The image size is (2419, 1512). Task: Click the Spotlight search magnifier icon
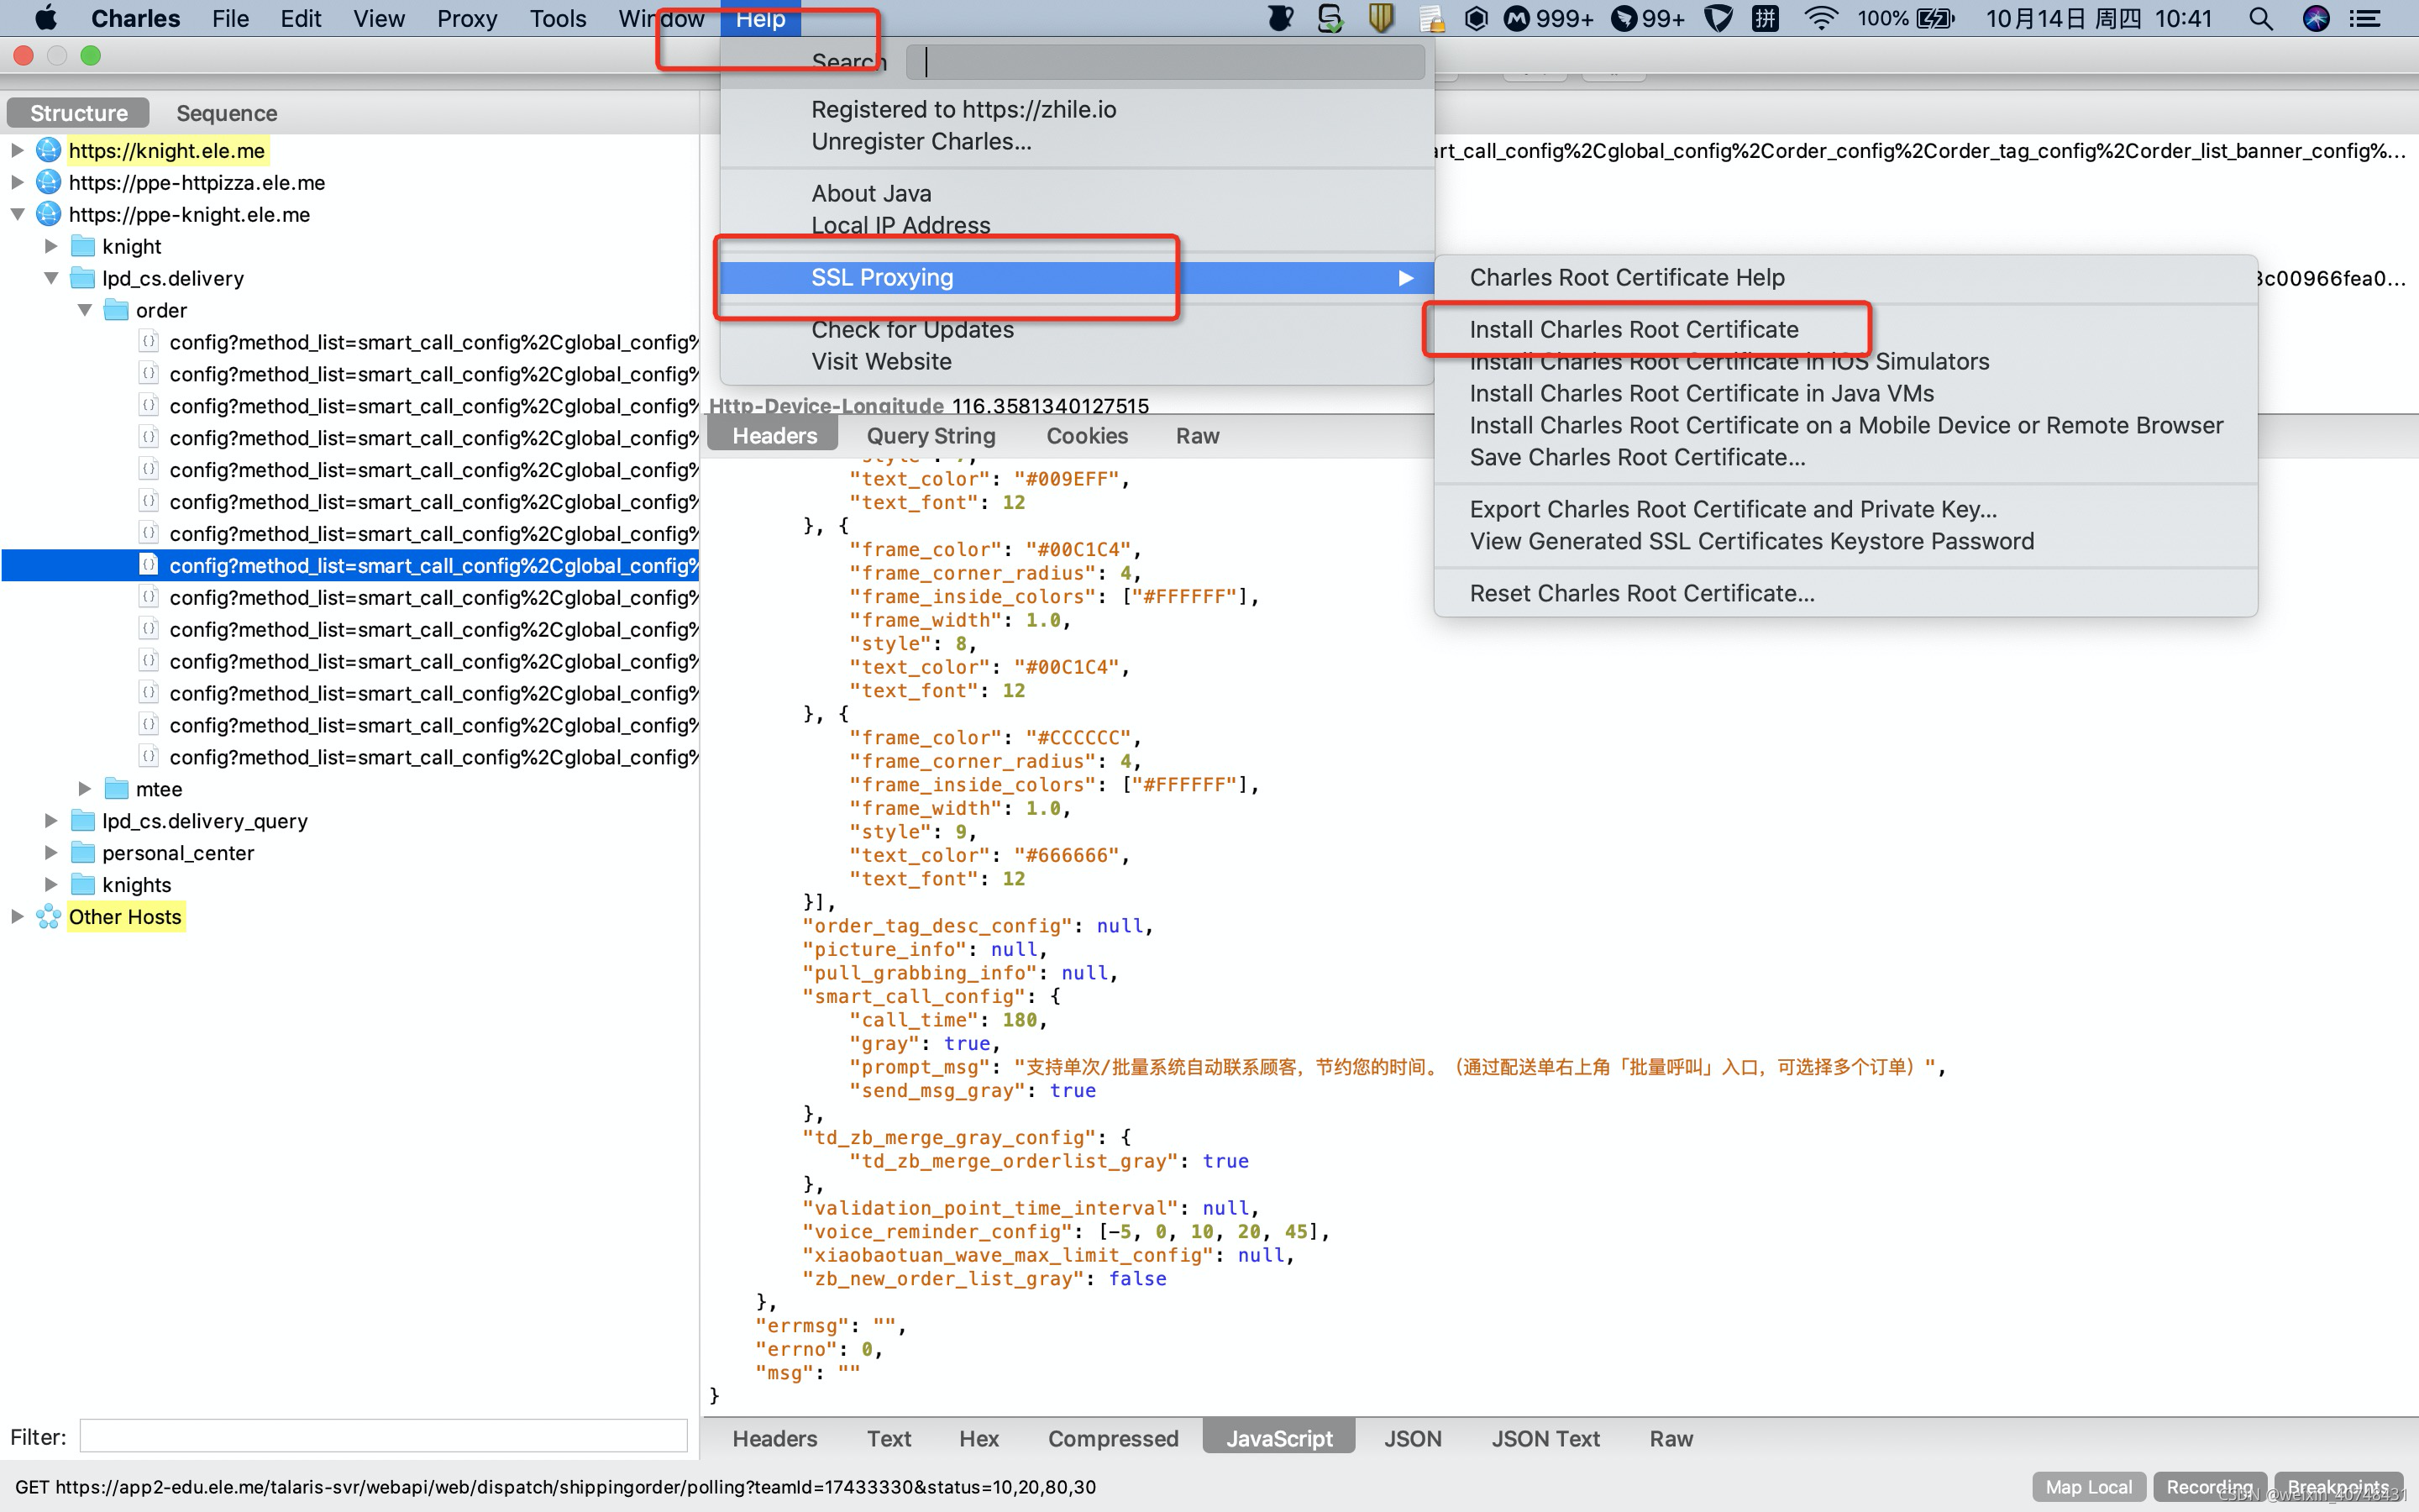tap(2261, 18)
